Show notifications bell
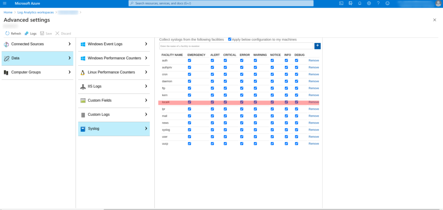The image size is (443, 210). coord(360,3)
